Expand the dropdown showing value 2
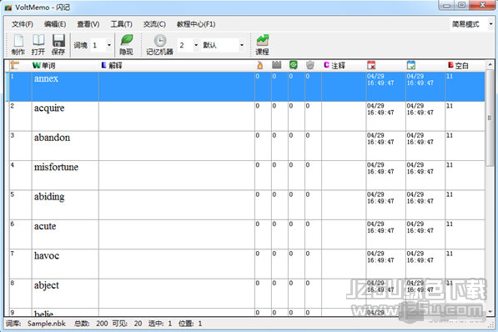The image size is (498, 332). pos(196,45)
